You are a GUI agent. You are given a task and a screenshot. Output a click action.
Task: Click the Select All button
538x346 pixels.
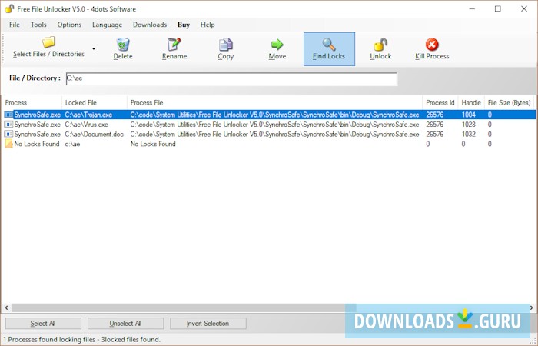click(x=43, y=324)
